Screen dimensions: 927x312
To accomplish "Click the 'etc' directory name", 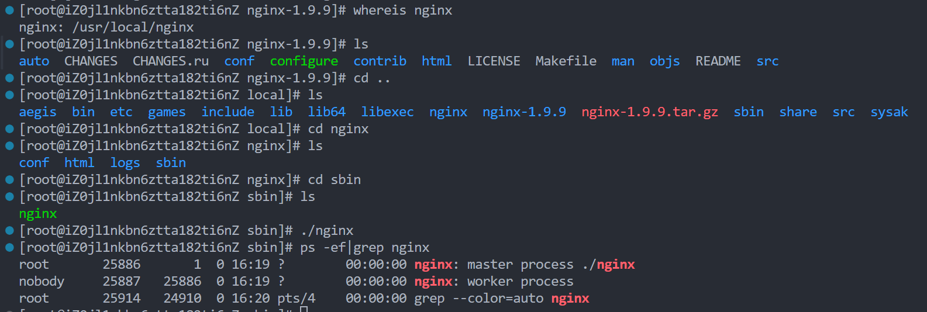I will 122,112.
